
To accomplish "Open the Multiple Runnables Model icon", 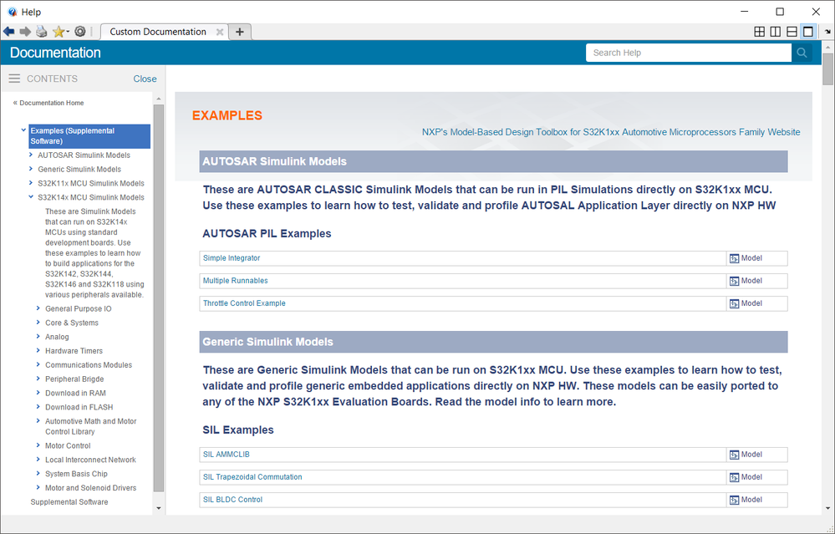I will click(x=735, y=281).
